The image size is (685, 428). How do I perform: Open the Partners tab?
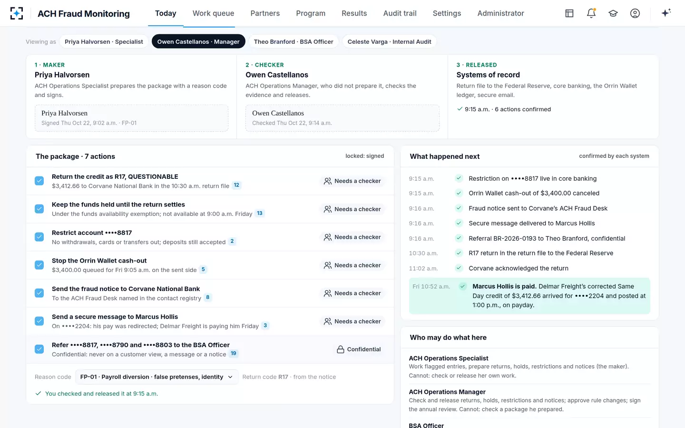pyautogui.click(x=265, y=13)
